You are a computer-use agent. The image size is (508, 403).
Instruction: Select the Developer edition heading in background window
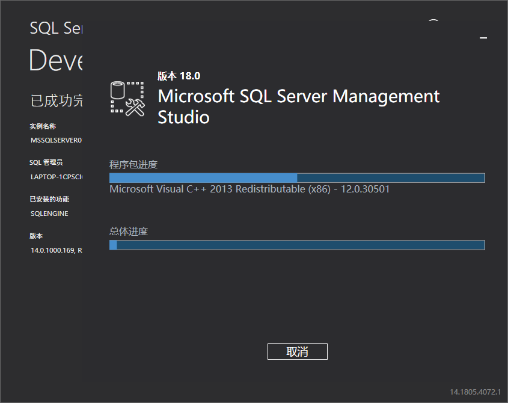click(x=56, y=60)
